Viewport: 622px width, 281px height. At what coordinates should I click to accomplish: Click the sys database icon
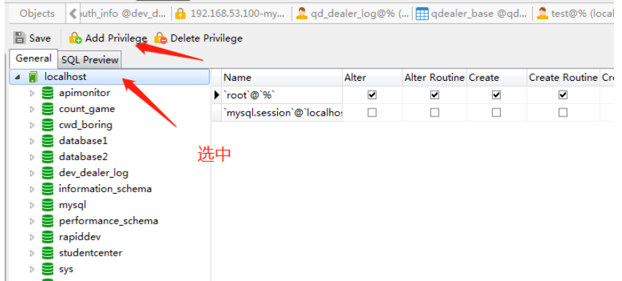point(47,269)
